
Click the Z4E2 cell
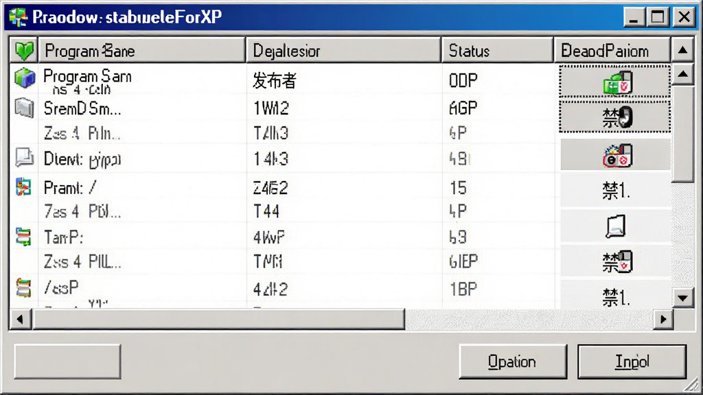[x=270, y=188]
